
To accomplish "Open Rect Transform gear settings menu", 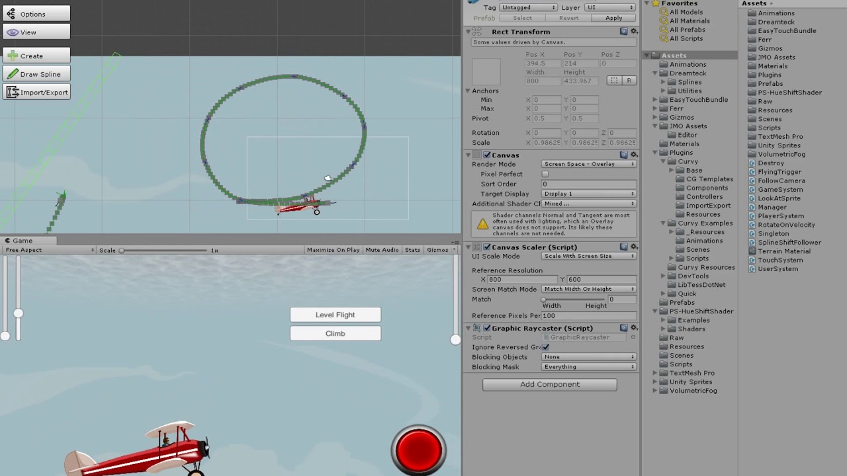I will pyautogui.click(x=634, y=32).
